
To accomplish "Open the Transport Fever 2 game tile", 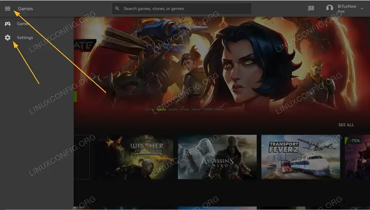I will 301,157.
